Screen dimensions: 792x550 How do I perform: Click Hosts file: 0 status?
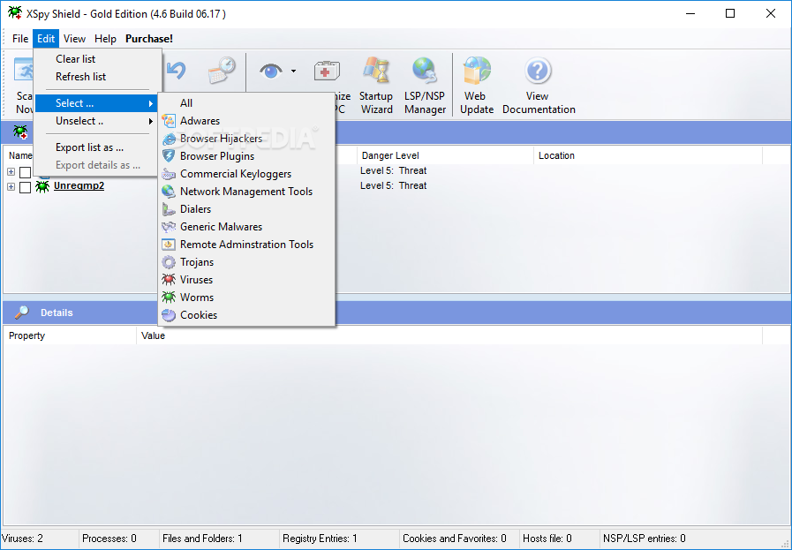(559, 539)
